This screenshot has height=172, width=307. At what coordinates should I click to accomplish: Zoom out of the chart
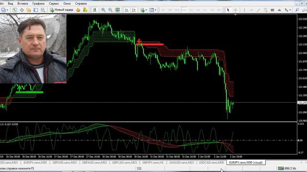[x=110, y=10]
